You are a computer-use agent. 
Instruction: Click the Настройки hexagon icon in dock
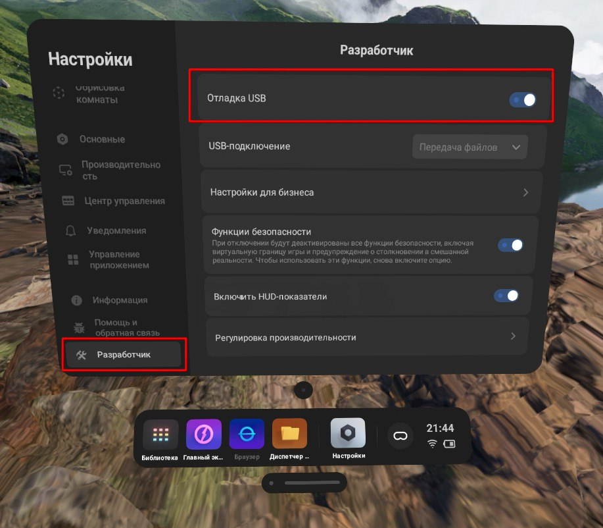pyautogui.click(x=348, y=434)
